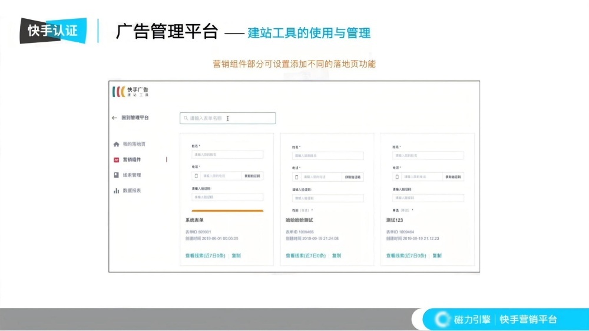Click 复制 link under 系统表单

(x=236, y=256)
